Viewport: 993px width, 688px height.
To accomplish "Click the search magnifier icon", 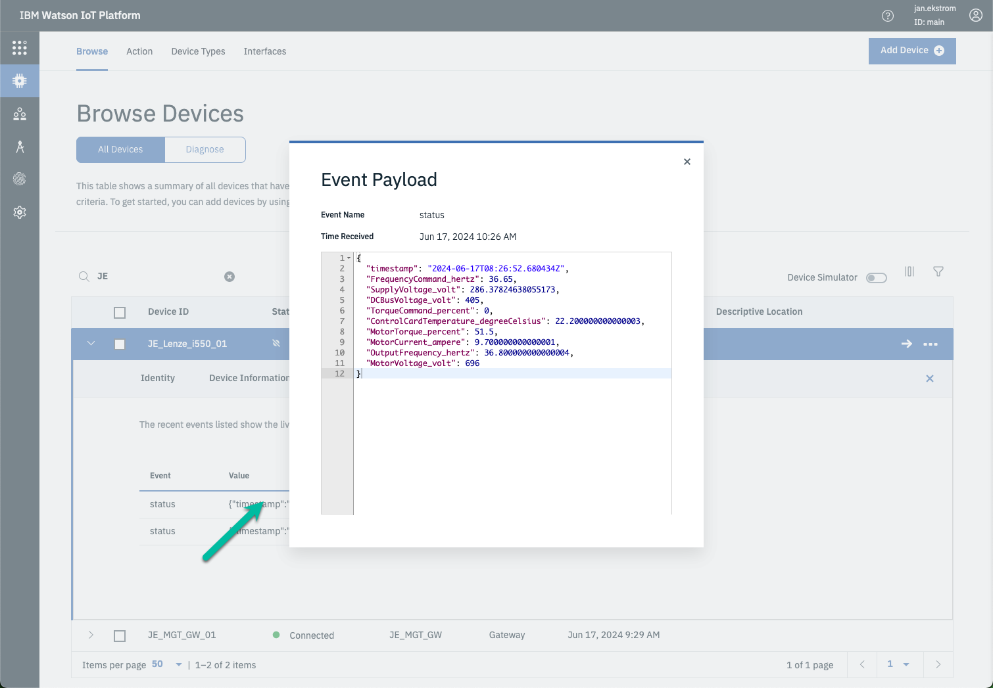I will [x=84, y=277].
